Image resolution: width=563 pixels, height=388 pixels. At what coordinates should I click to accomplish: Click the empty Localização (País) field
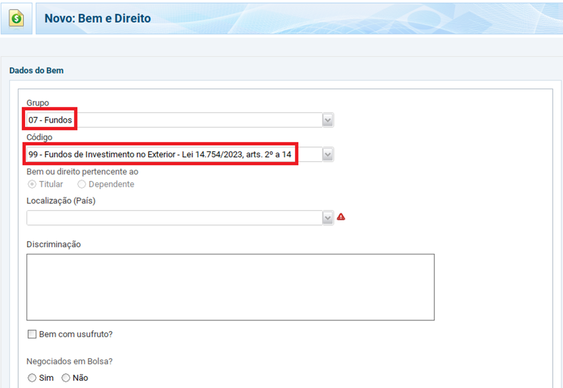tap(174, 217)
